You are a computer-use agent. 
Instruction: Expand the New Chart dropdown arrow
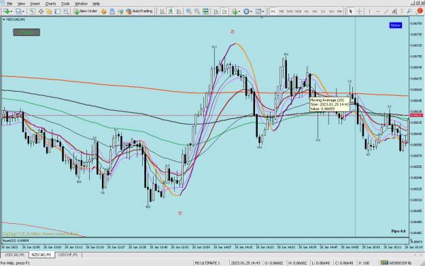12,12
